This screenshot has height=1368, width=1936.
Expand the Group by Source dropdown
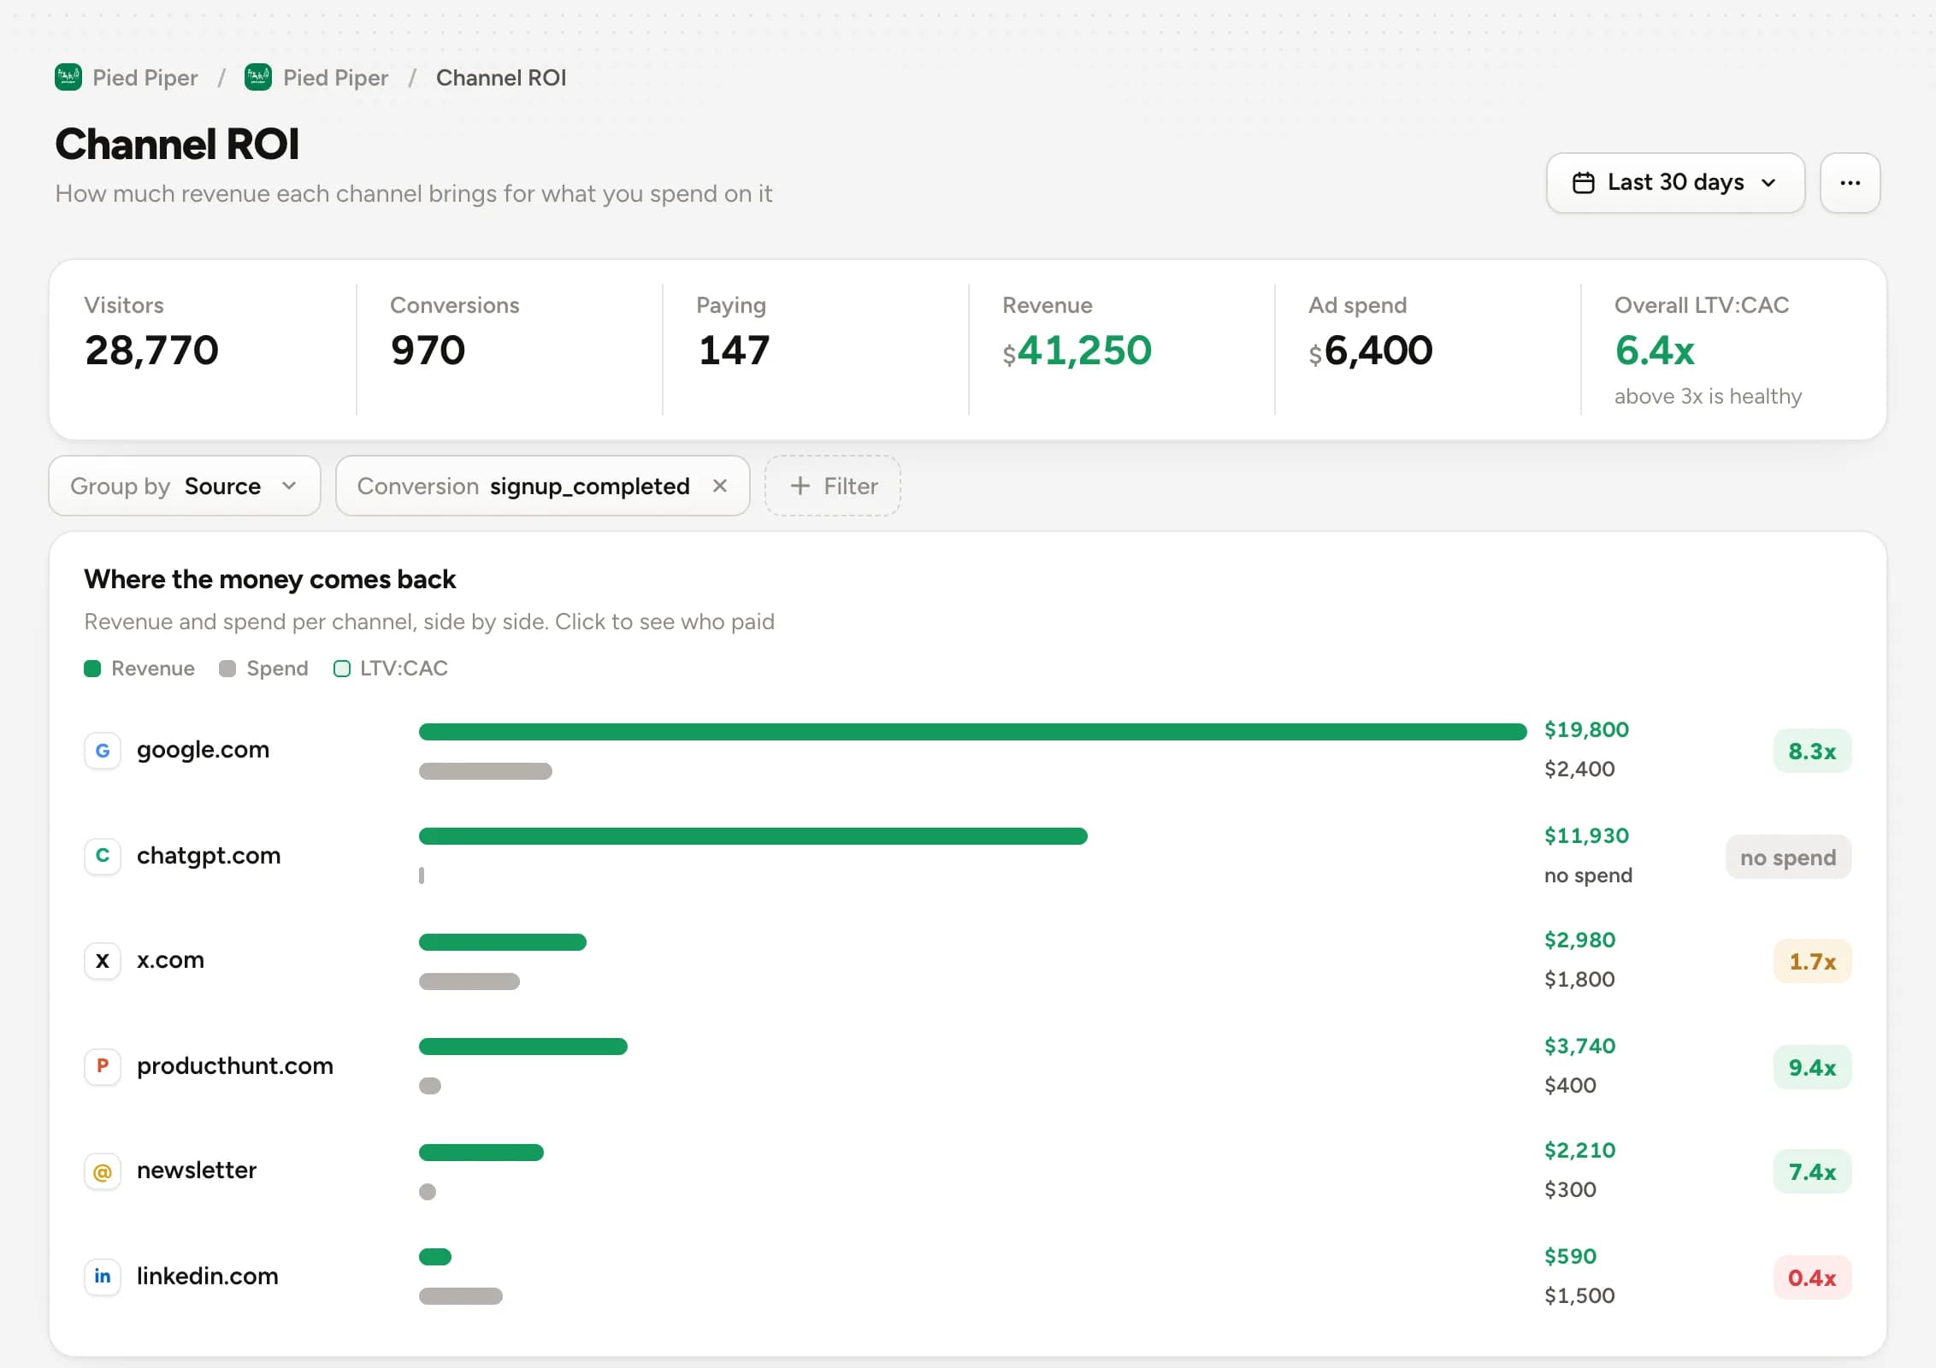185,486
